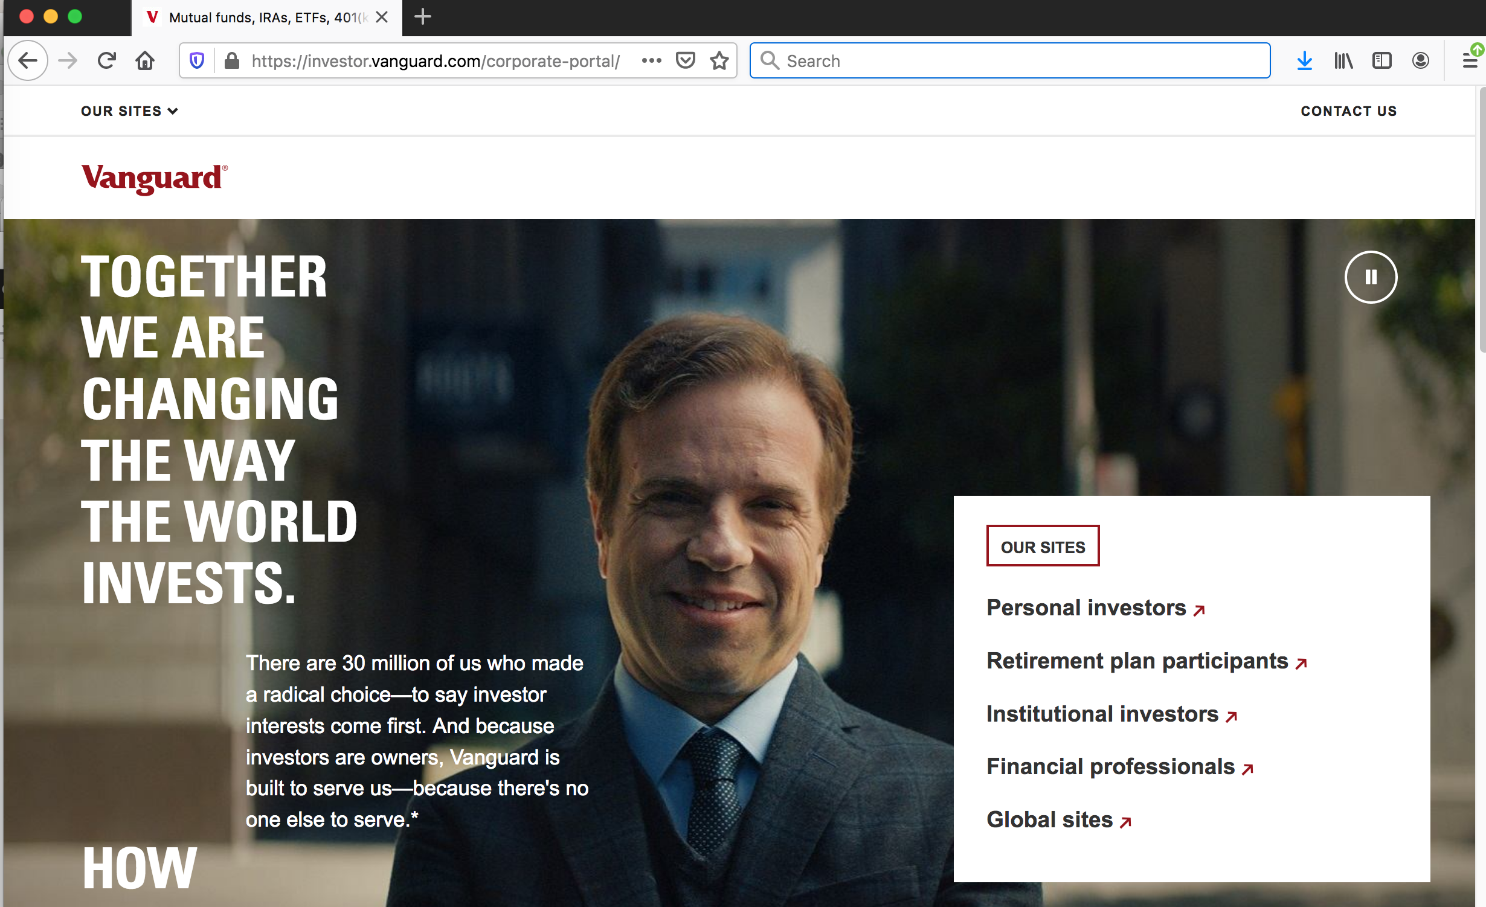The image size is (1486, 907).
Task: Click the macOS yellow minimize button
Action: 51,16
